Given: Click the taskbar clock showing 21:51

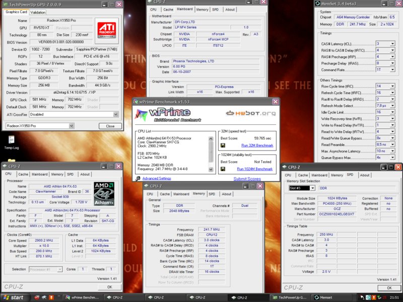Looking at the screenshot, I should pos(394,297).
